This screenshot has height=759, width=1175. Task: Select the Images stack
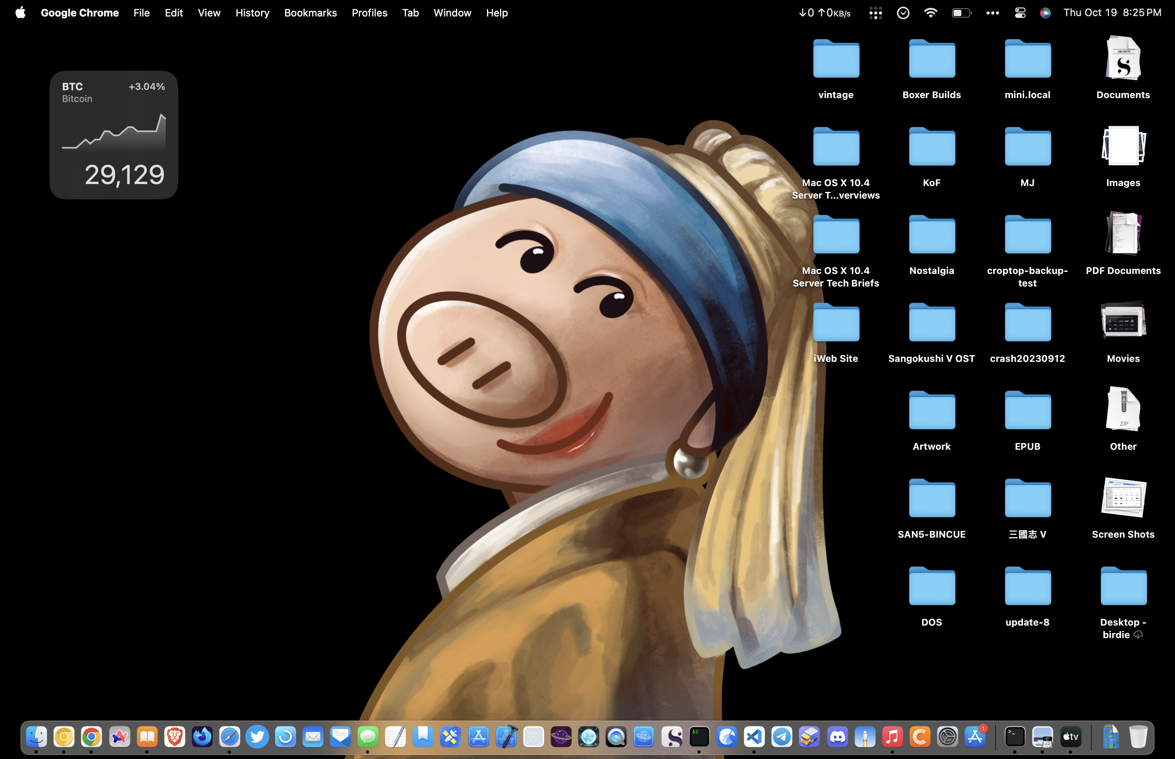(x=1123, y=146)
